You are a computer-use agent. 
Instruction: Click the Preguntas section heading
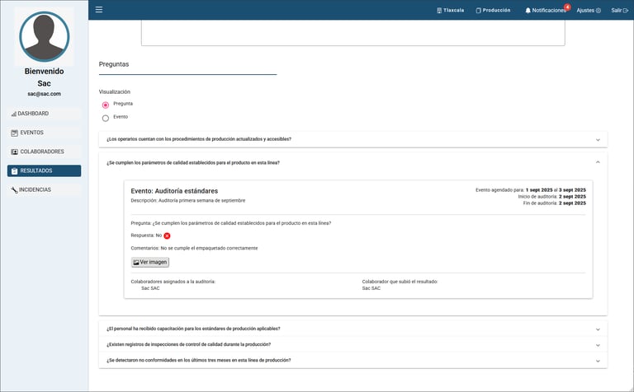(x=114, y=64)
